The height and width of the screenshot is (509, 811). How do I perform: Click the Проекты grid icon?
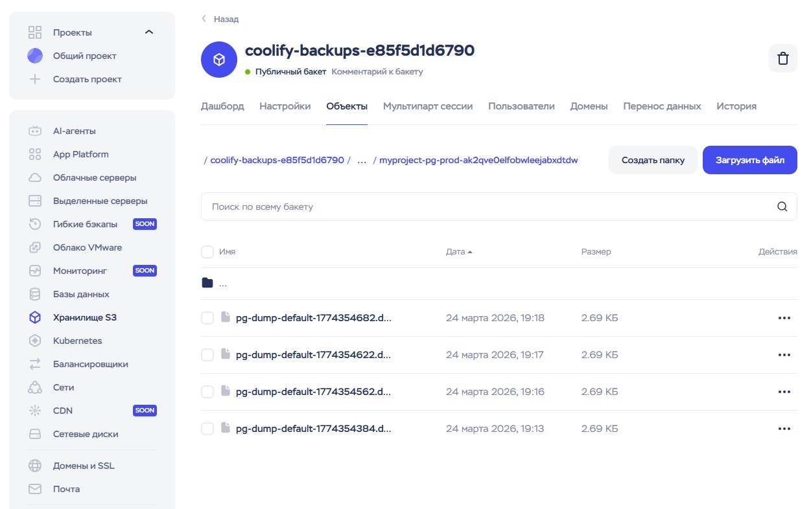35,32
